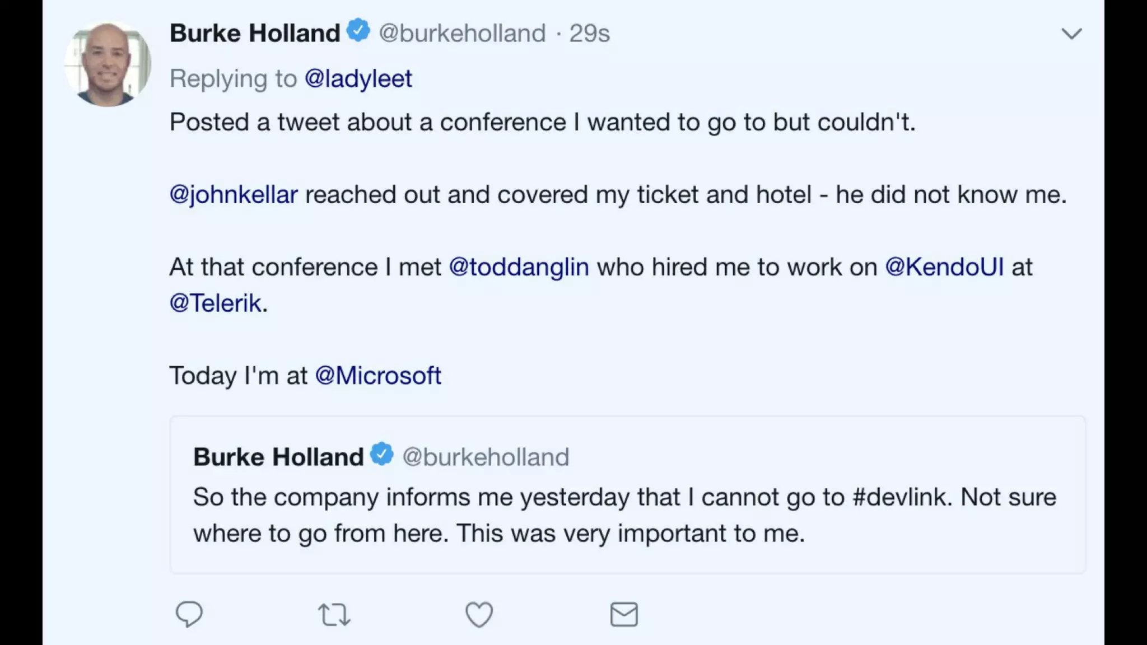1147x645 pixels.
Task: Visit the @johnkellar mention
Action: point(234,194)
